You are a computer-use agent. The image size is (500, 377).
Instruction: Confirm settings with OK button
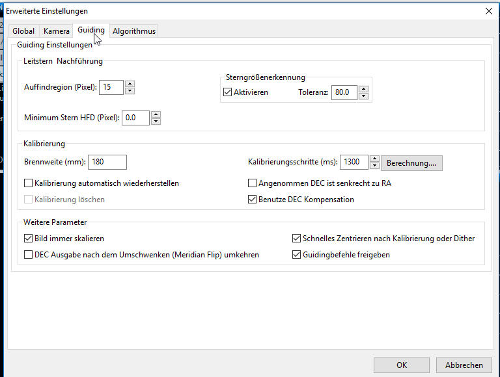click(402, 365)
